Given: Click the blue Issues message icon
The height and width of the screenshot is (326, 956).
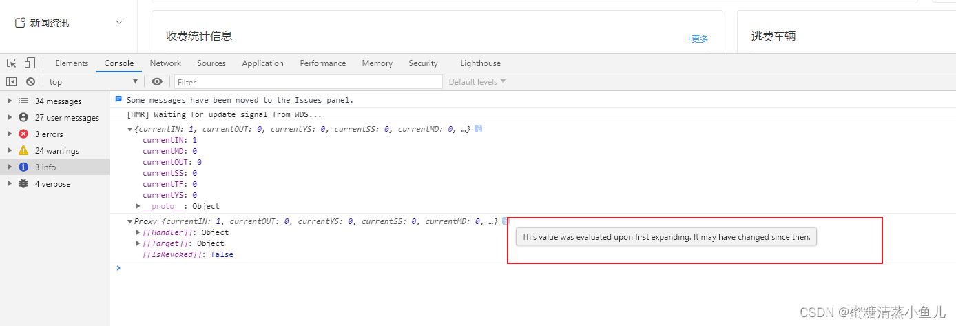Looking at the screenshot, I should 118,99.
